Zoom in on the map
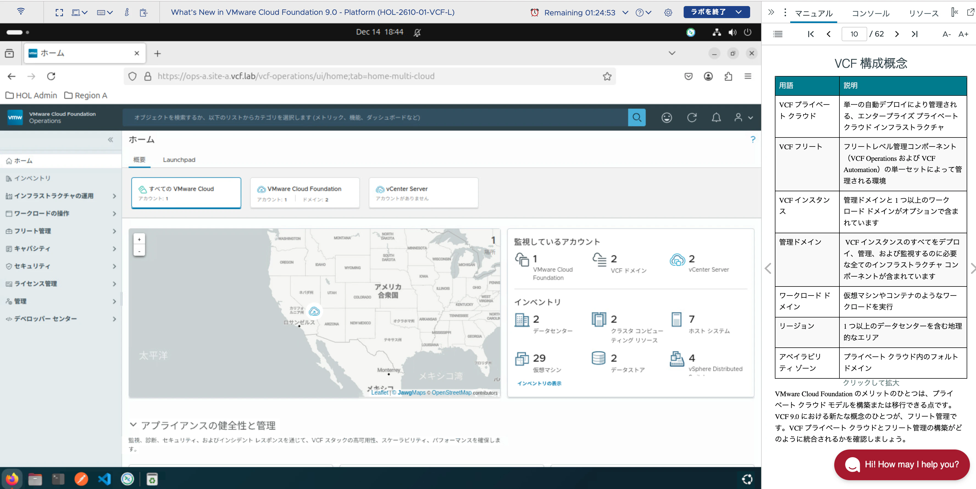The image size is (976, 489). (x=139, y=239)
